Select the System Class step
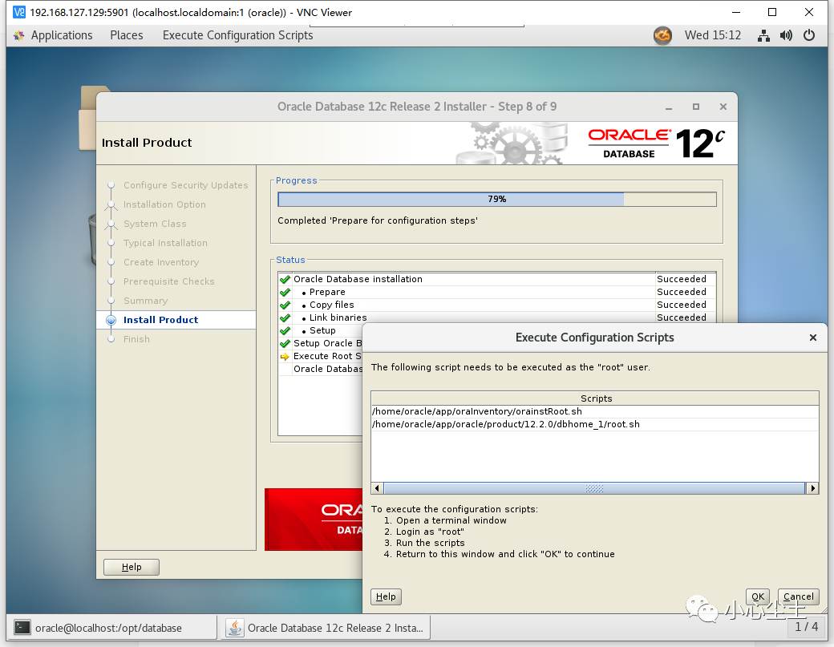The width and height of the screenshot is (834, 647). 155,224
